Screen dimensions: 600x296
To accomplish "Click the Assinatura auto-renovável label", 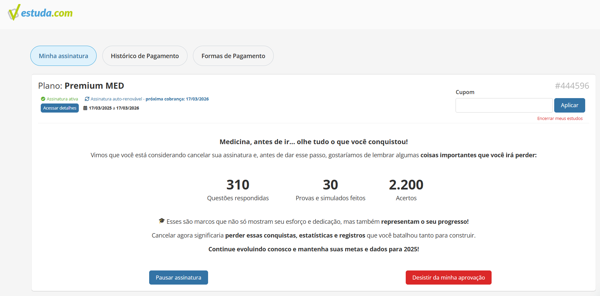I will [x=116, y=99].
